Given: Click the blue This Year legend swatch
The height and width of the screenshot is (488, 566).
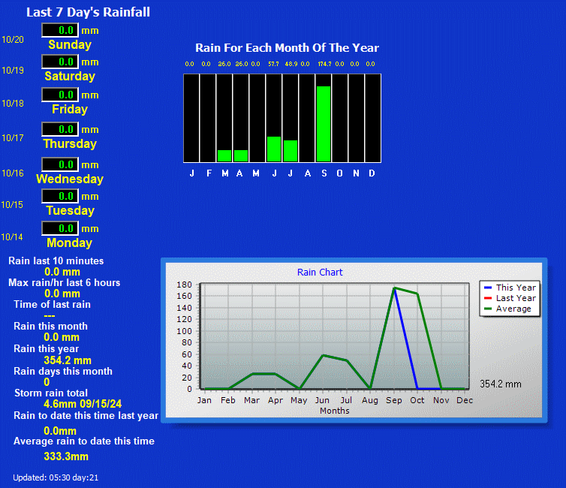Looking at the screenshot, I should point(488,288).
